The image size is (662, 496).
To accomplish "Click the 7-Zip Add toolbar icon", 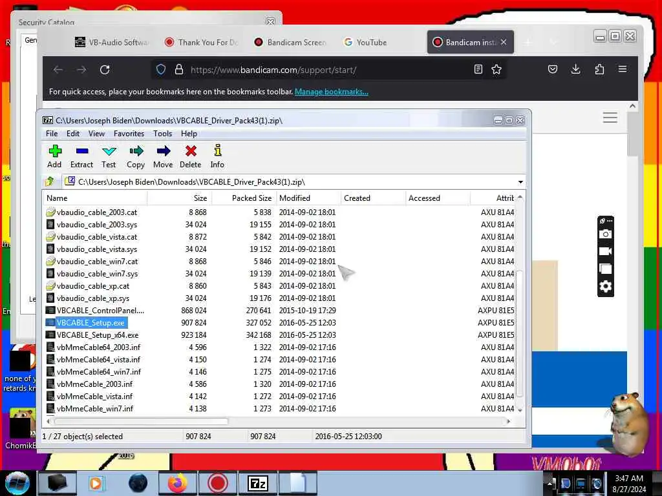I will [54, 151].
